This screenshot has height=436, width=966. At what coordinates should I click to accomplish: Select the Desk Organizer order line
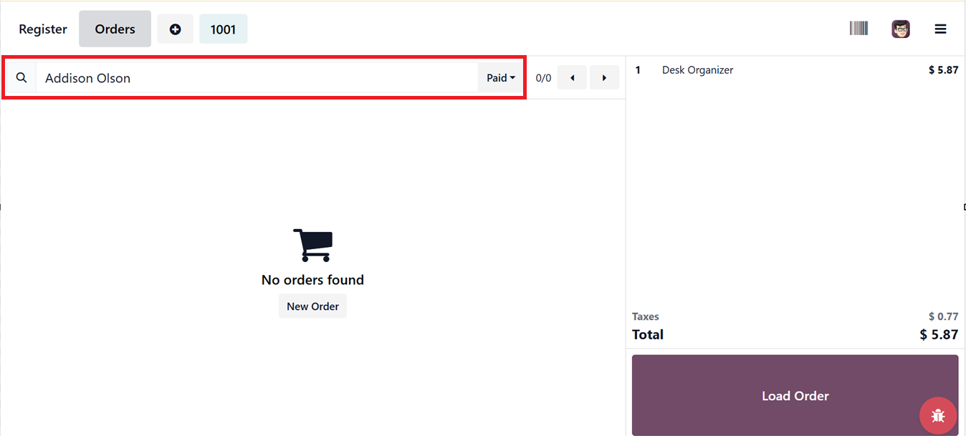tap(697, 70)
